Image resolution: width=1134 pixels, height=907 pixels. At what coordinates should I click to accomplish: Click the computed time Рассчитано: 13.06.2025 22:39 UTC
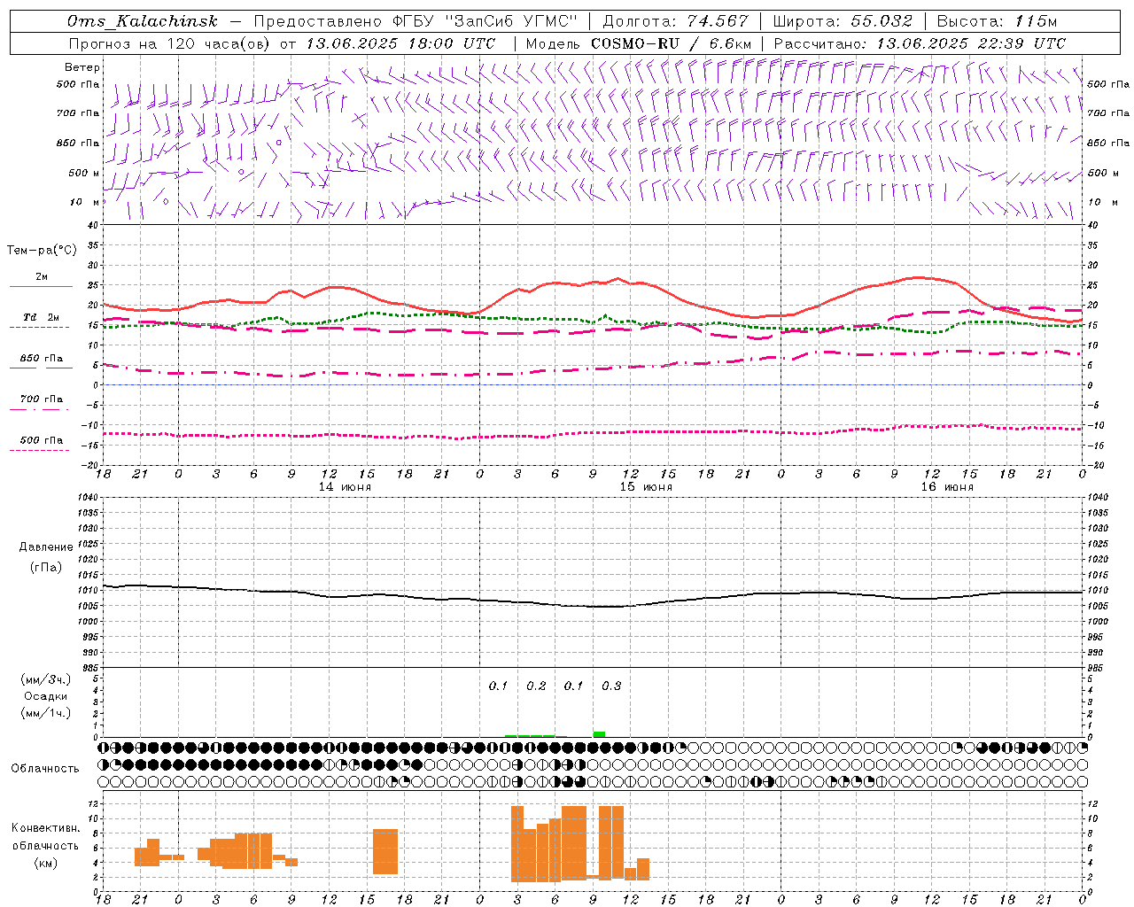tap(920, 43)
